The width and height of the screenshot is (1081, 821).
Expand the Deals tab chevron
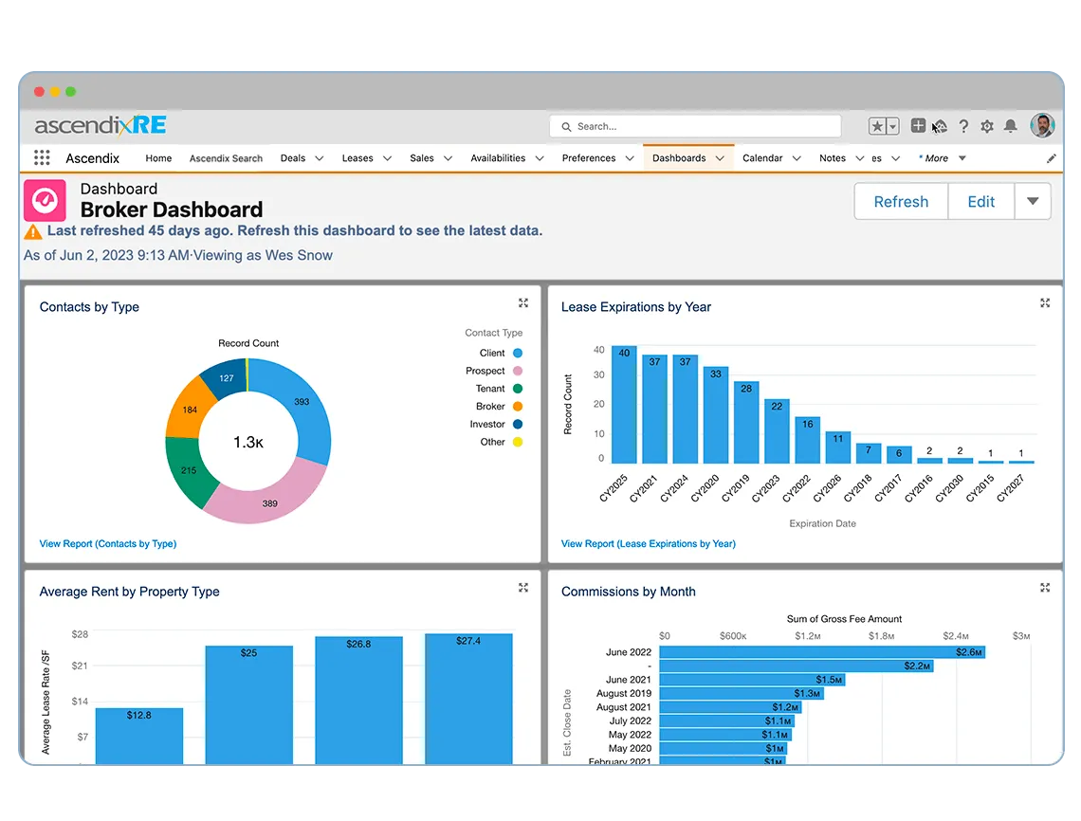(x=320, y=158)
